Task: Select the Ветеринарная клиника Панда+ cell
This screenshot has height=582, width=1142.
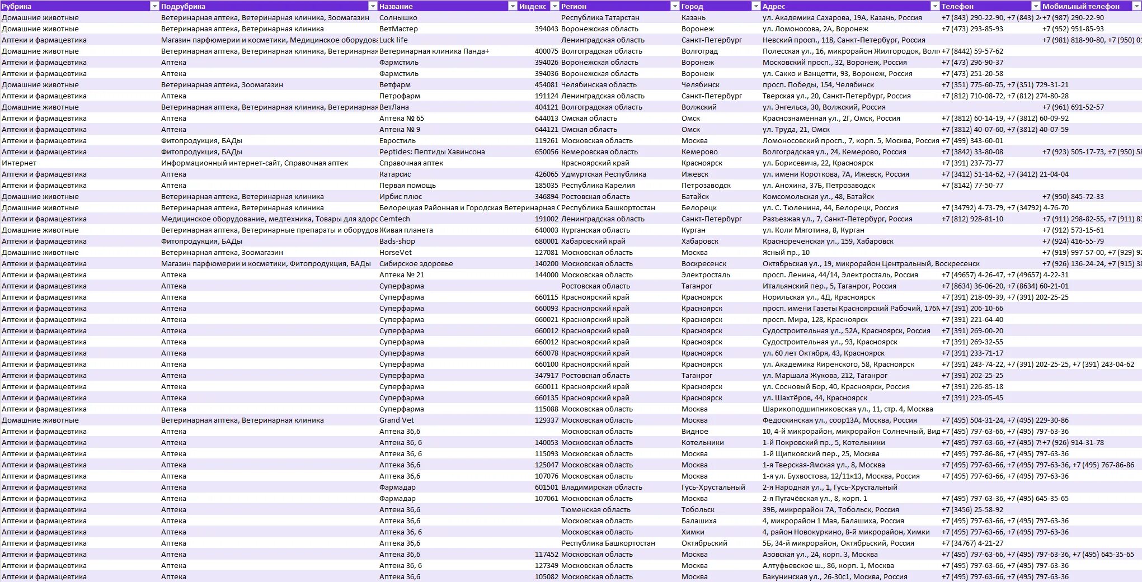Action: [x=448, y=51]
